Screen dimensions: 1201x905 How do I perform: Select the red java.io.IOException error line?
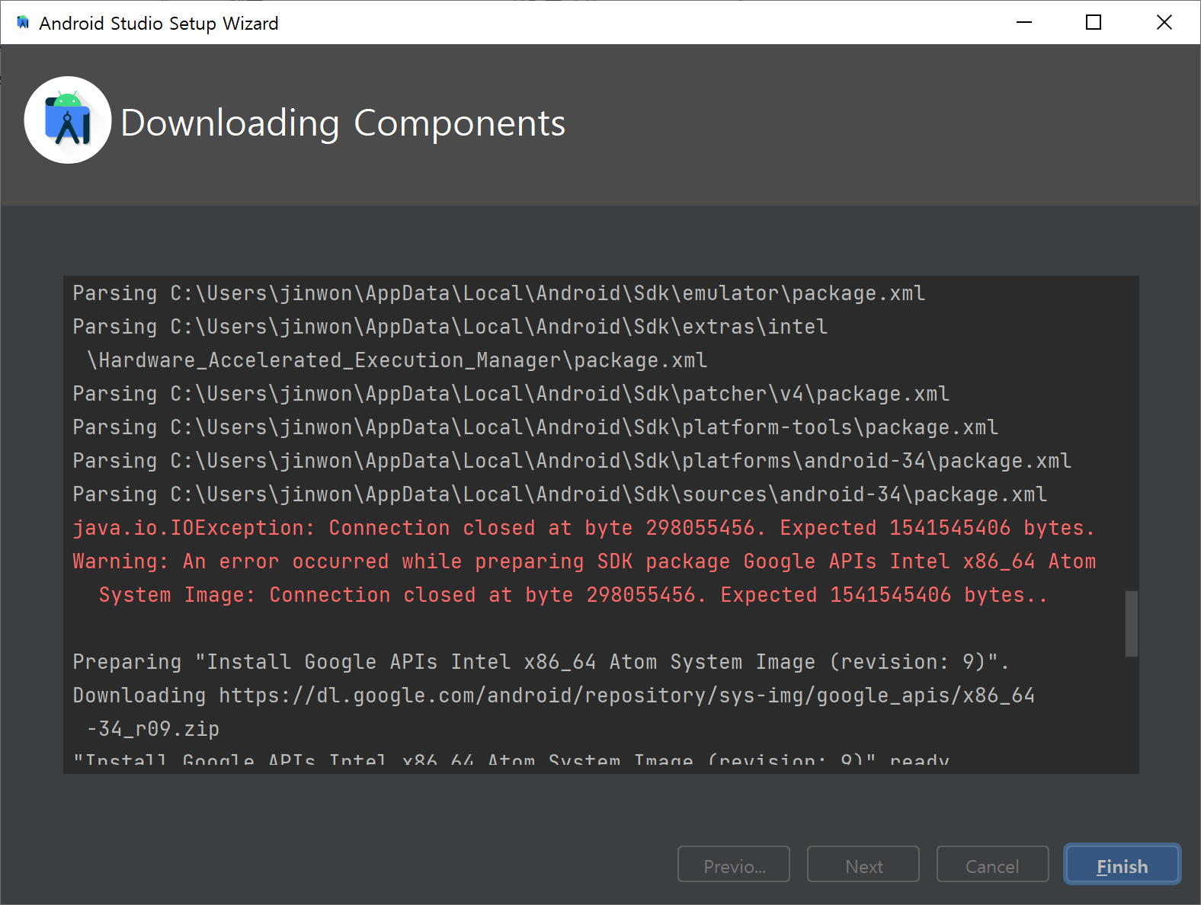[x=584, y=528]
